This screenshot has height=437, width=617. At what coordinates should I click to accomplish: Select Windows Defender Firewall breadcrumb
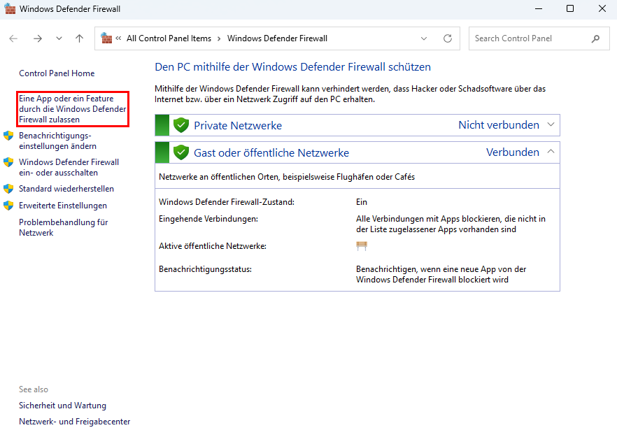(277, 38)
